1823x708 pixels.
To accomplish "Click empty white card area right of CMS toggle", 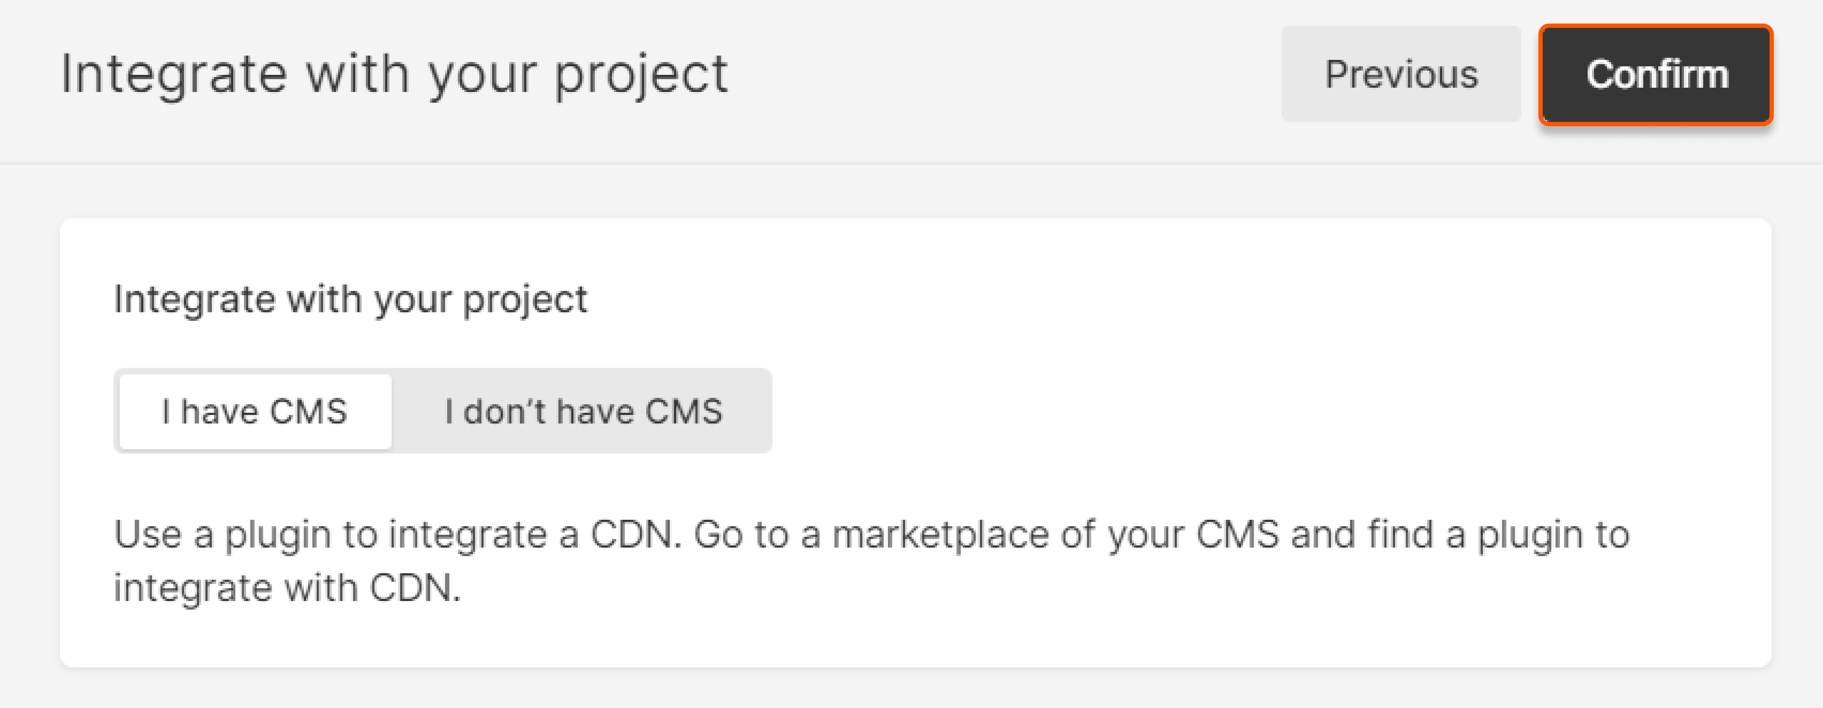I will 1203,412.
